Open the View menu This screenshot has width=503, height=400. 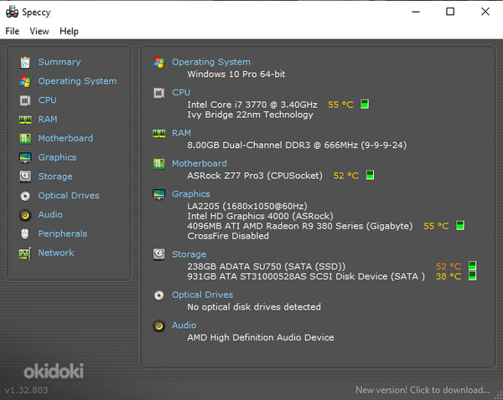[39, 31]
